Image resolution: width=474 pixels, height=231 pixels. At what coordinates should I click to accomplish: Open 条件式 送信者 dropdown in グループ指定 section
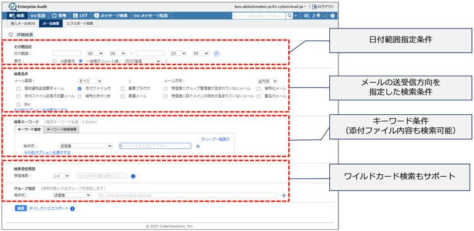click(72, 195)
